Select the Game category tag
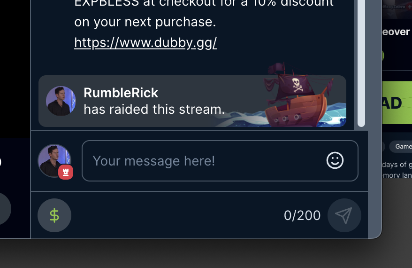The image size is (412, 268). pos(400,147)
